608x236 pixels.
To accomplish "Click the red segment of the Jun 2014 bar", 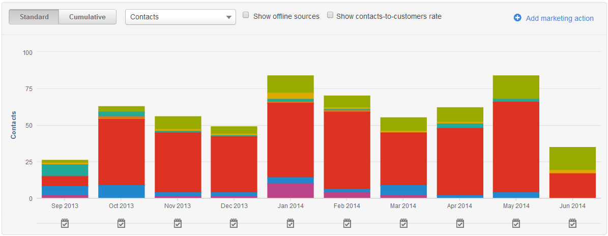I will [572, 186].
